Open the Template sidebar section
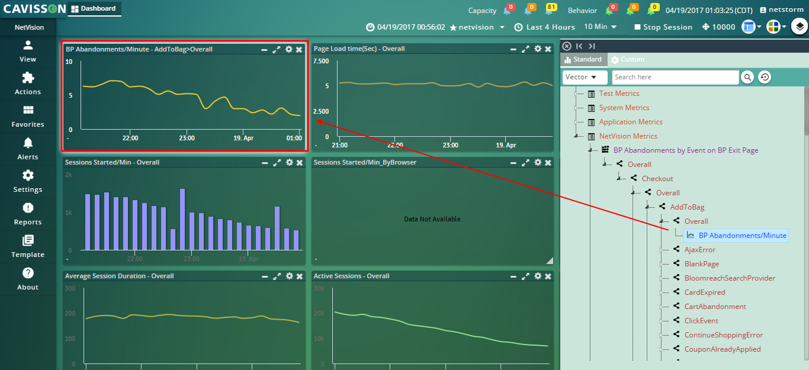 click(x=28, y=247)
